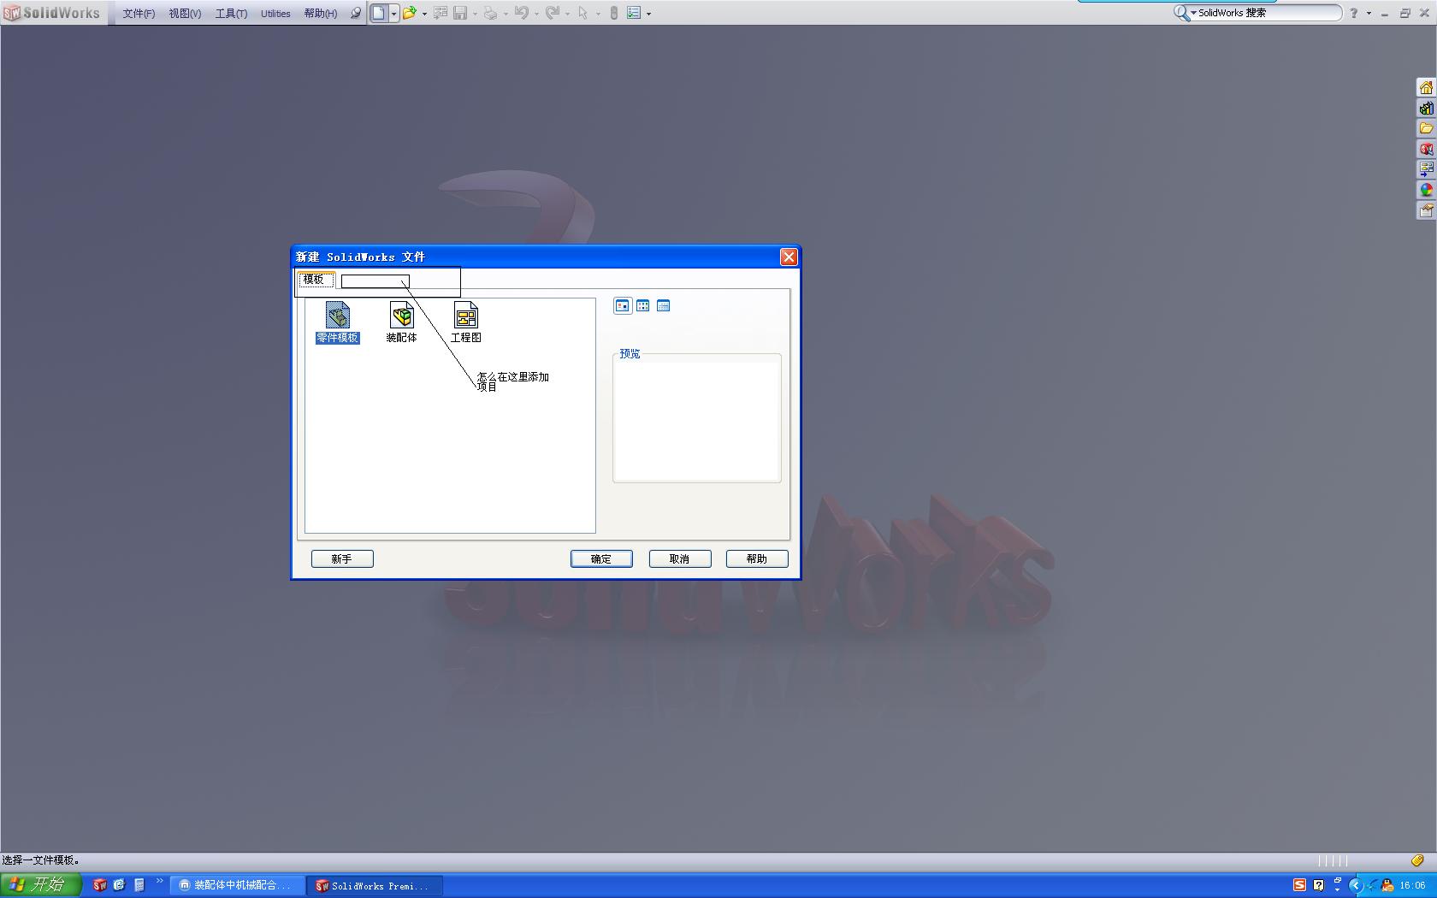Click the 新手 button
Viewport: 1437px width, 898px height.
click(x=342, y=558)
